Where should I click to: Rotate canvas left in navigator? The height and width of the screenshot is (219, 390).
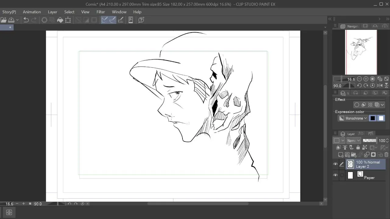pos(359,86)
